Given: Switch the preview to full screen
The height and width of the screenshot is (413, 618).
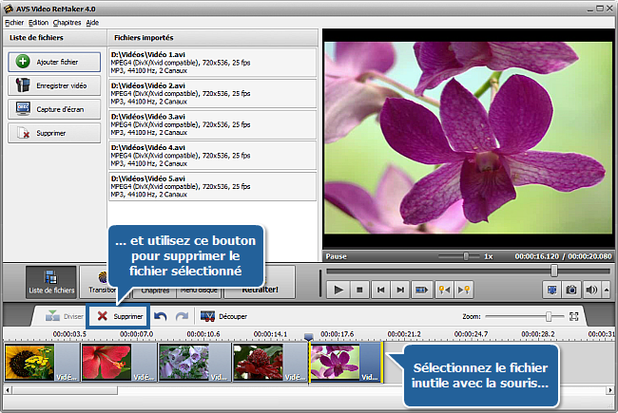Looking at the screenshot, I should [x=551, y=290].
